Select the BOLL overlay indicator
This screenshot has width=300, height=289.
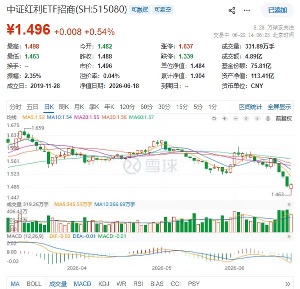(x=34, y=283)
